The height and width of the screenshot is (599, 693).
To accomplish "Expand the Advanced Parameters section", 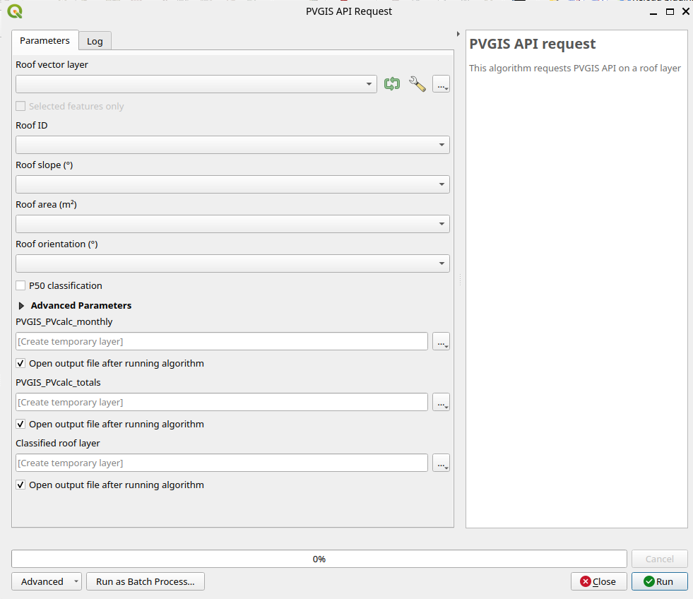I will 22,306.
